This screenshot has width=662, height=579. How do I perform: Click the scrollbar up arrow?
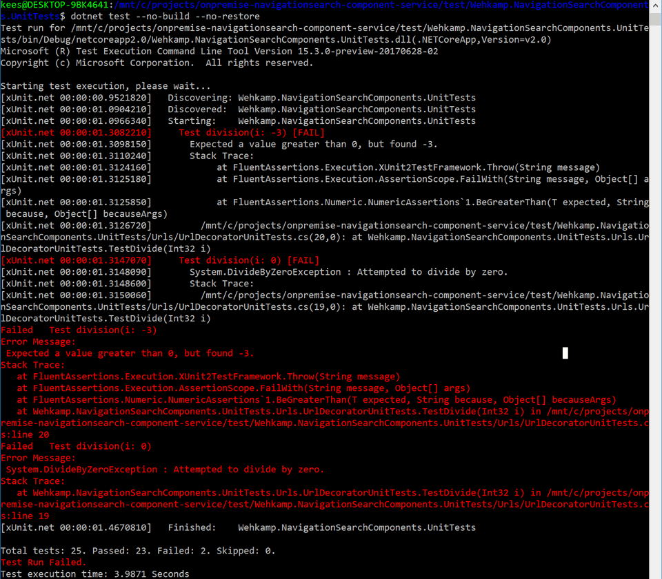pos(655,6)
